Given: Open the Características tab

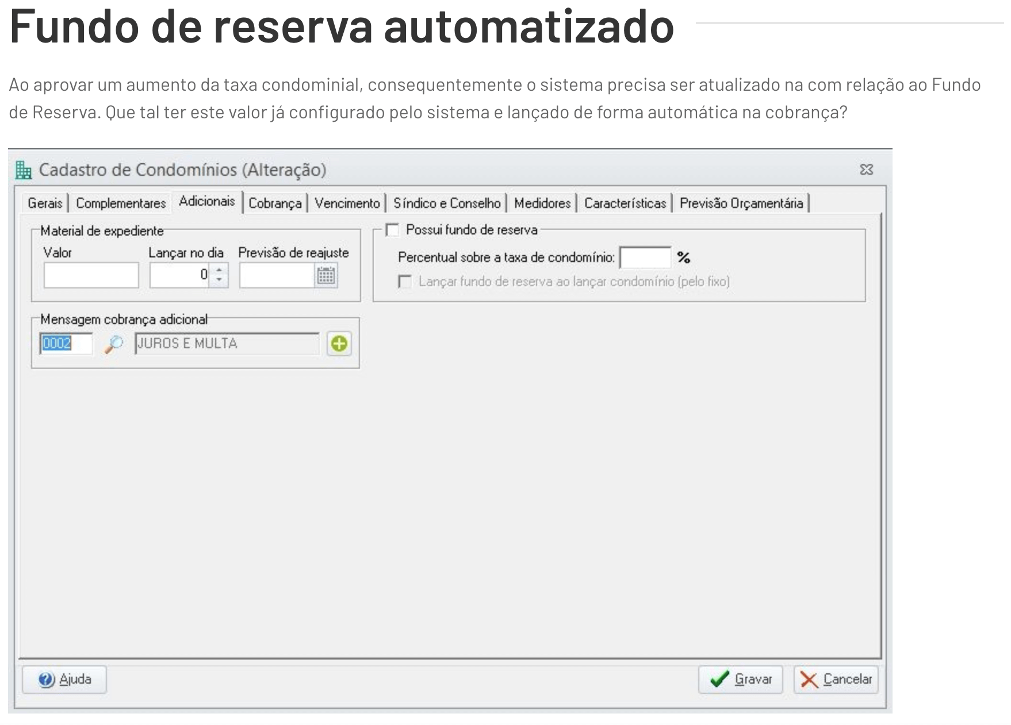Looking at the screenshot, I should click(625, 203).
